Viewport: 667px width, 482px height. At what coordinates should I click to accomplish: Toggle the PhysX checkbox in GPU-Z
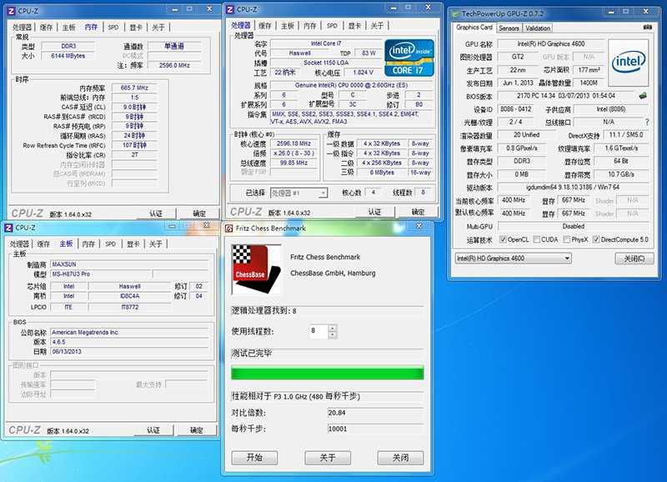[x=566, y=239]
